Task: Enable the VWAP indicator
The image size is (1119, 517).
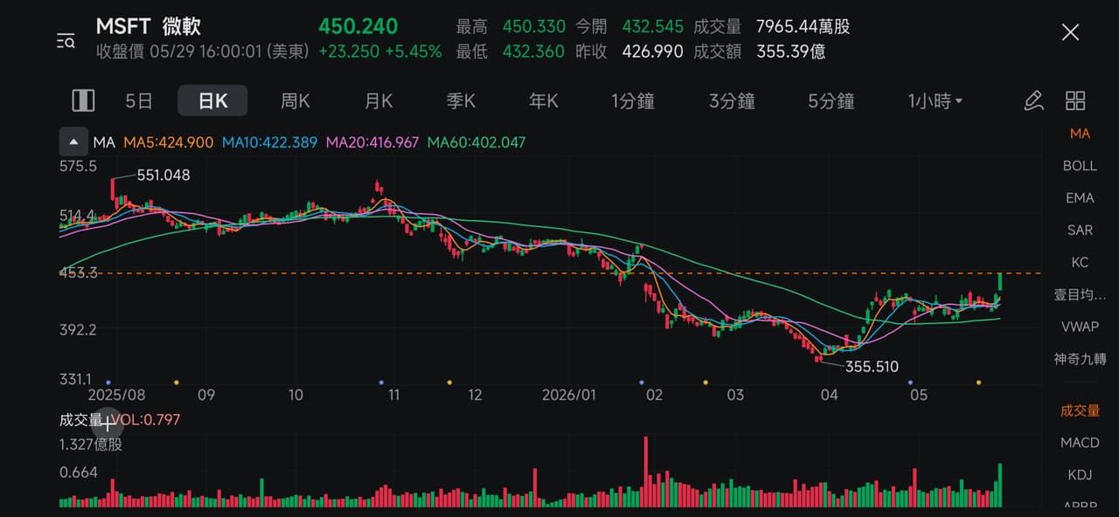Action: (1080, 327)
